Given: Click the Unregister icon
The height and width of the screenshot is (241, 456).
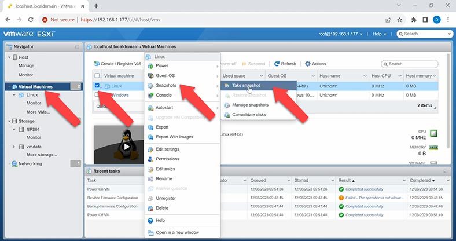Looking at the screenshot, I should (x=150, y=199).
